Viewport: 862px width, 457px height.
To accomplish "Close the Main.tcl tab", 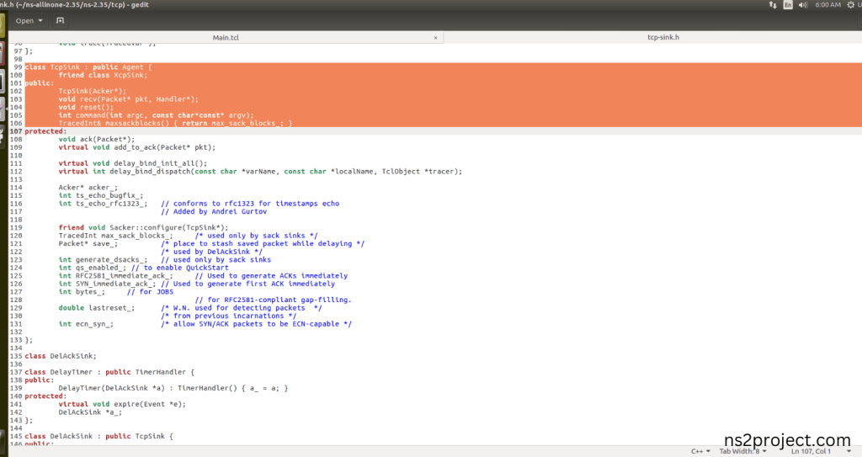I will click(x=435, y=37).
